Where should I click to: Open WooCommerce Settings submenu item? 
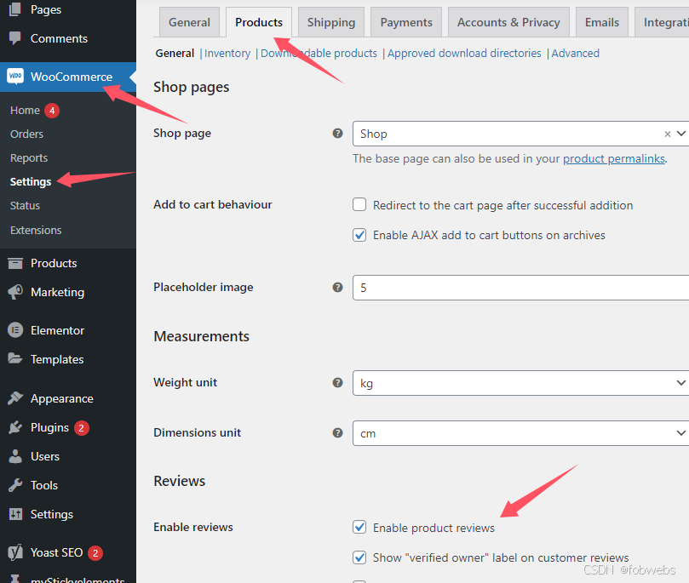click(x=31, y=181)
